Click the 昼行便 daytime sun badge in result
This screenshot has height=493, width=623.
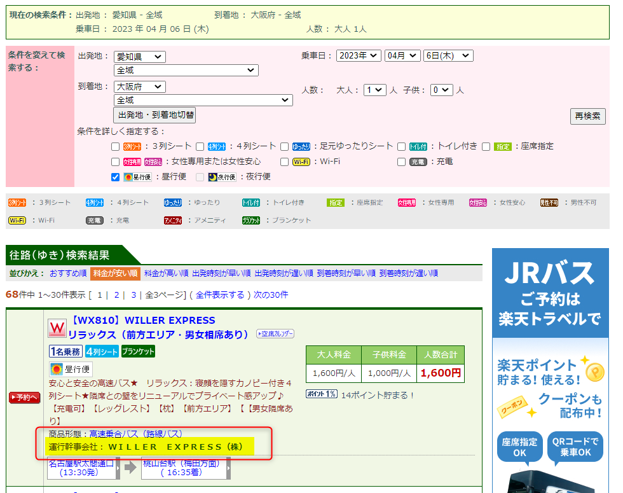click(x=71, y=369)
